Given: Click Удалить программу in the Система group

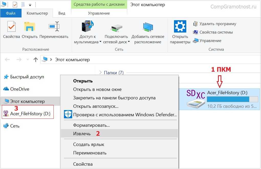Looking at the screenshot, I should tap(217, 24).
